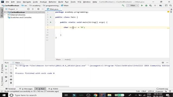Click Print icon in Run console
The height and width of the screenshot is (97, 173).
11,79
